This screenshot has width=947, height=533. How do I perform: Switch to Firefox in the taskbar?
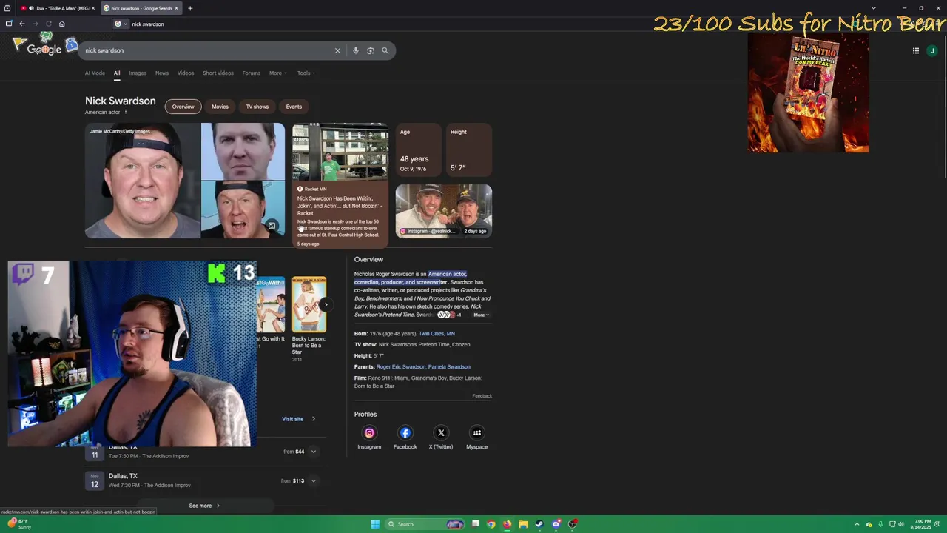(x=507, y=524)
